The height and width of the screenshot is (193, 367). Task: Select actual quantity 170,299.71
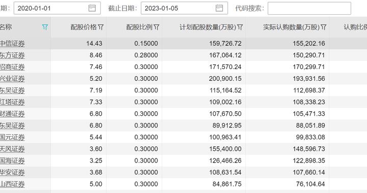point(309,67)
